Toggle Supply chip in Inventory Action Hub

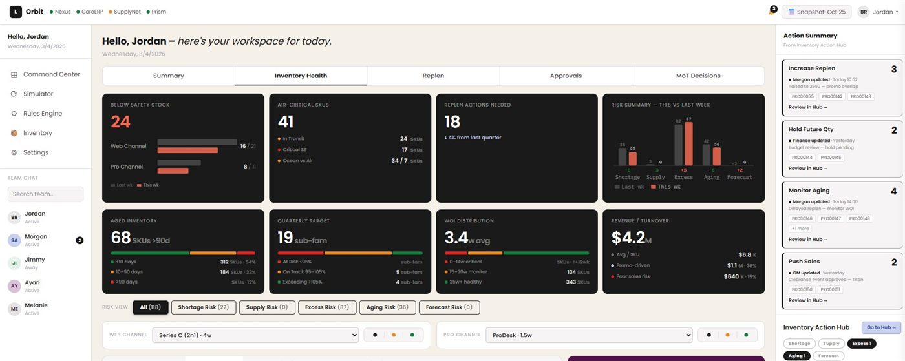831,344
